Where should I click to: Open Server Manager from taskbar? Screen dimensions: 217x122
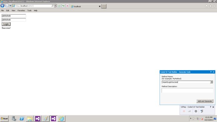pos(14,119)
